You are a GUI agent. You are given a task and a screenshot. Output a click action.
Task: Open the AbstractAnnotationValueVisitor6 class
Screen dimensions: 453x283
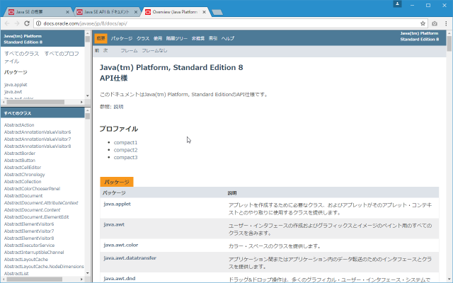(38, 132)
